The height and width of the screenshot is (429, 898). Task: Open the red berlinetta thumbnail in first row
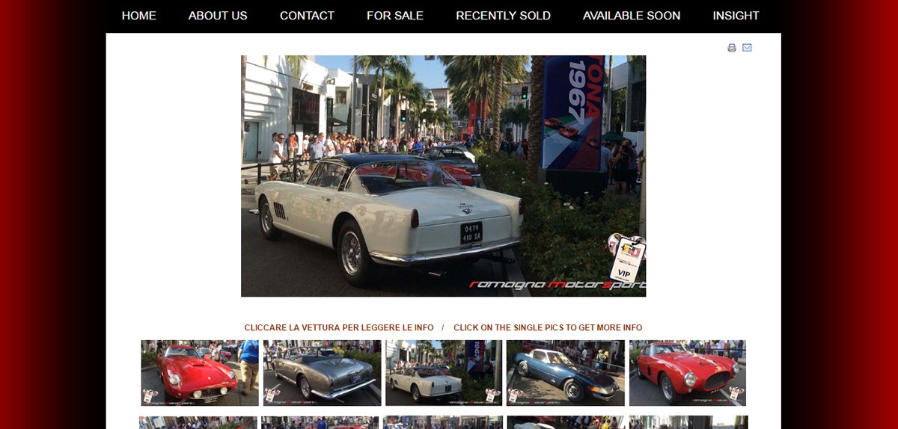tap(688, 373)
